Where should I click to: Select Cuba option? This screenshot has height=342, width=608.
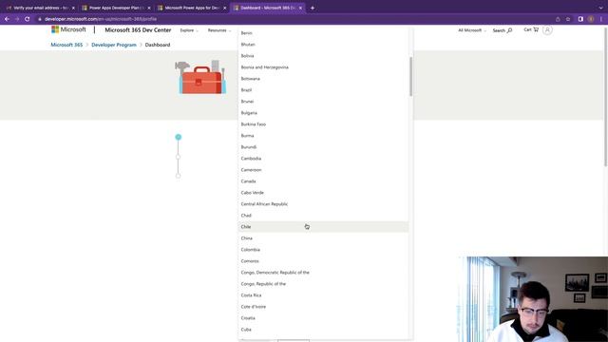(323, 330)
